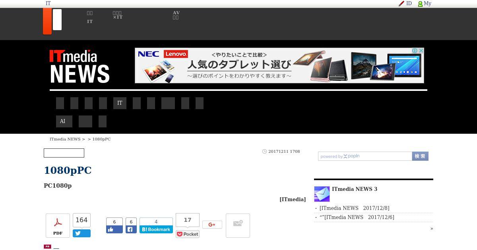Open the 2017/12/8 ITmedia NEWS newsletter link
Image resolution: width=477 pixels, height=250 pixels.
tap(355, 208)
